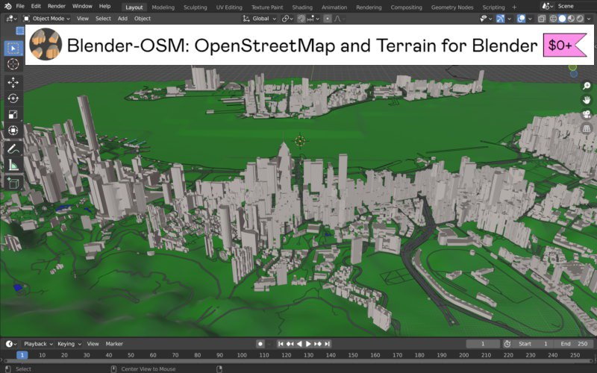Click the End frame 250 field
597x373 pixels.
(x=575, y=344)
